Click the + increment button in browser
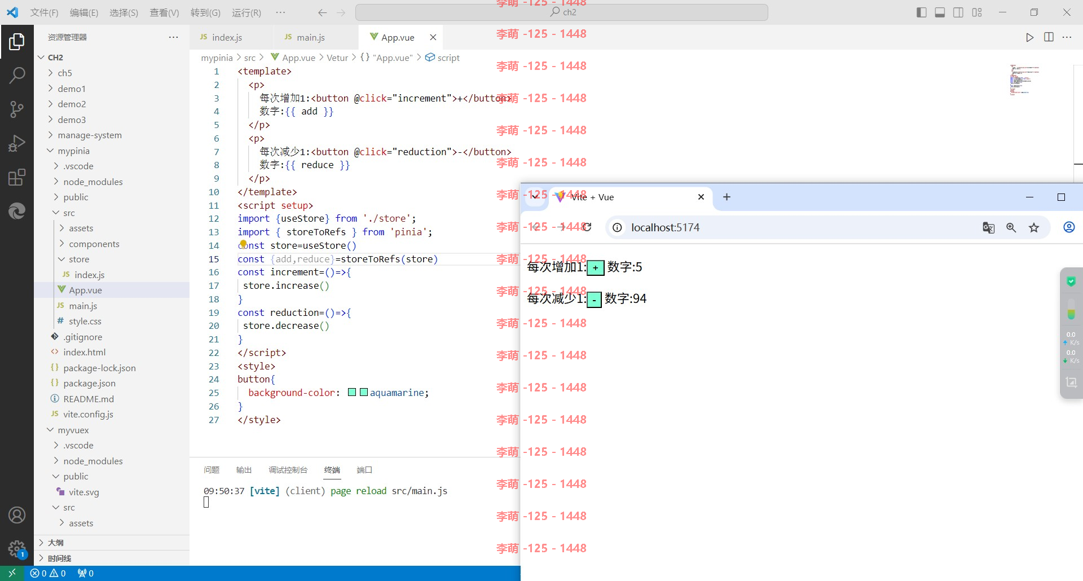 (596, 268)
